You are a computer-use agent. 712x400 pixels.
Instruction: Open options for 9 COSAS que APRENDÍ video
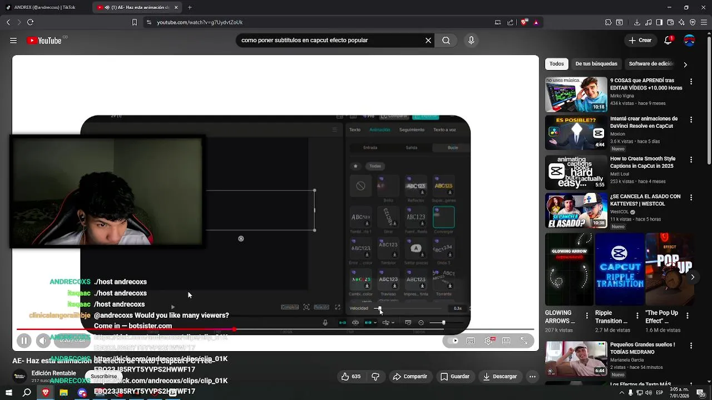pyautogui.click(x=691, y=82)
